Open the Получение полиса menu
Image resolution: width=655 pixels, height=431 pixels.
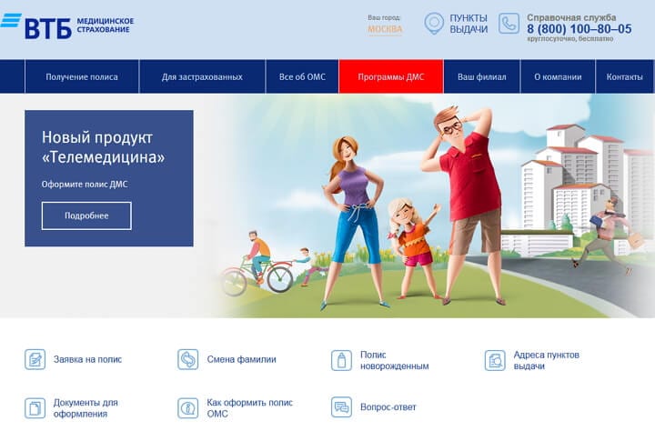click(x=82, y=77)
